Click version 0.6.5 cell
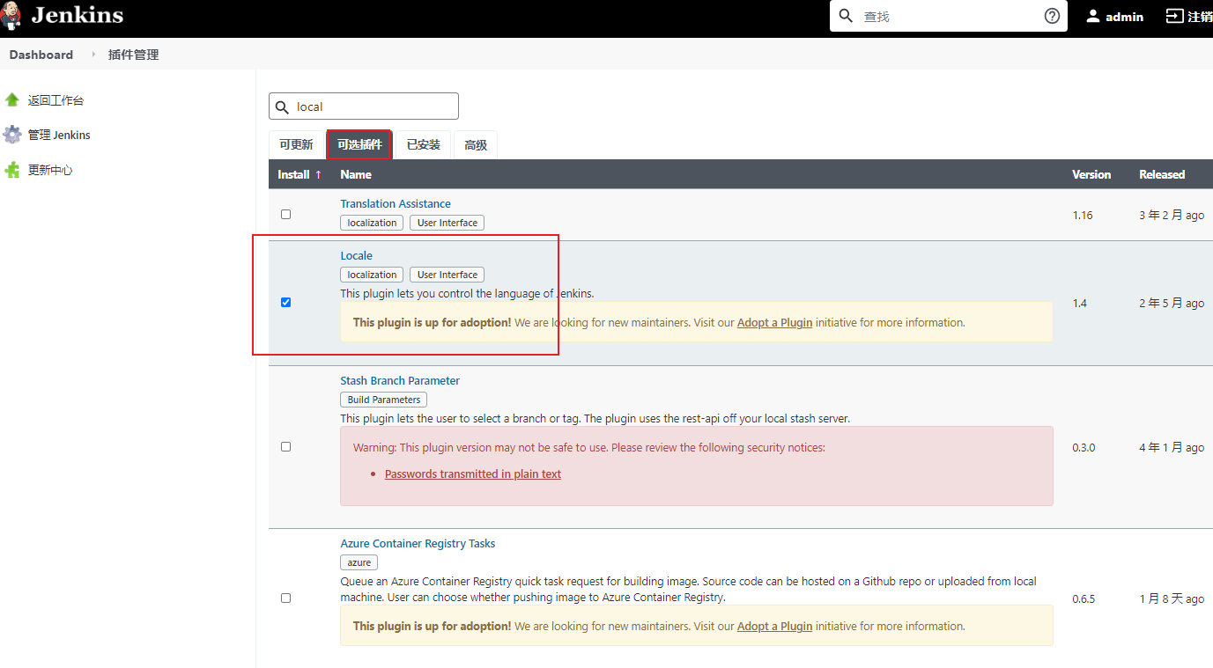 click(1084, 598)
